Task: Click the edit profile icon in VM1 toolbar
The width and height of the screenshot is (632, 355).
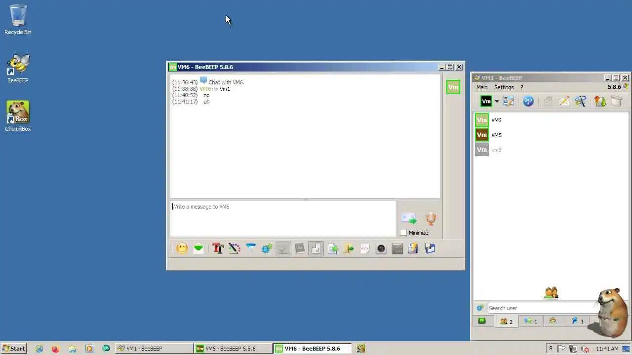Action: point(509,101)
